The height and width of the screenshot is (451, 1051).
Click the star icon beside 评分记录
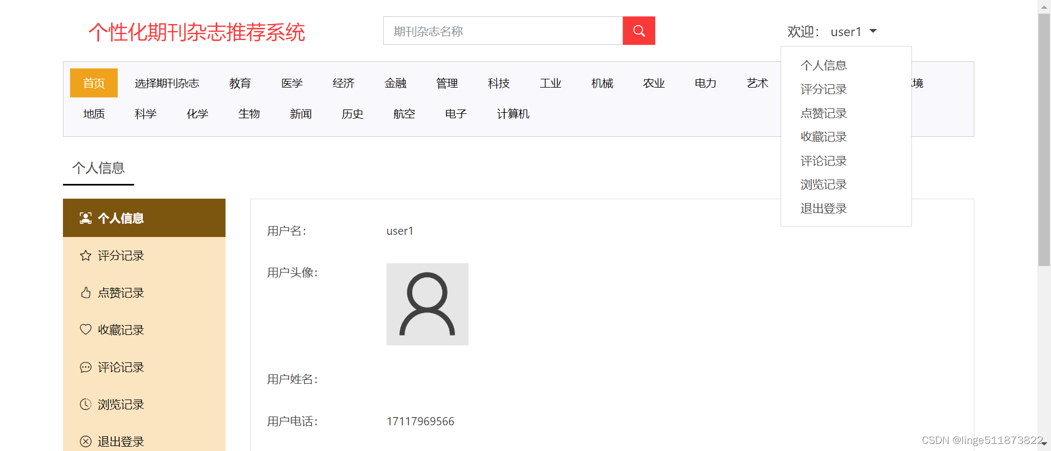(x=85, y=256)
